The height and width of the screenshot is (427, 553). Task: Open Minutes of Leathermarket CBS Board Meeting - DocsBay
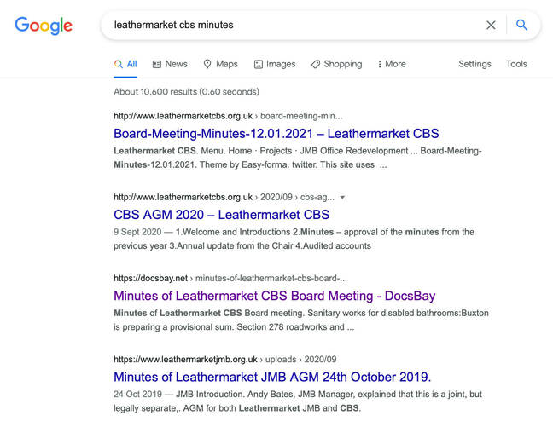click(275, 296)
